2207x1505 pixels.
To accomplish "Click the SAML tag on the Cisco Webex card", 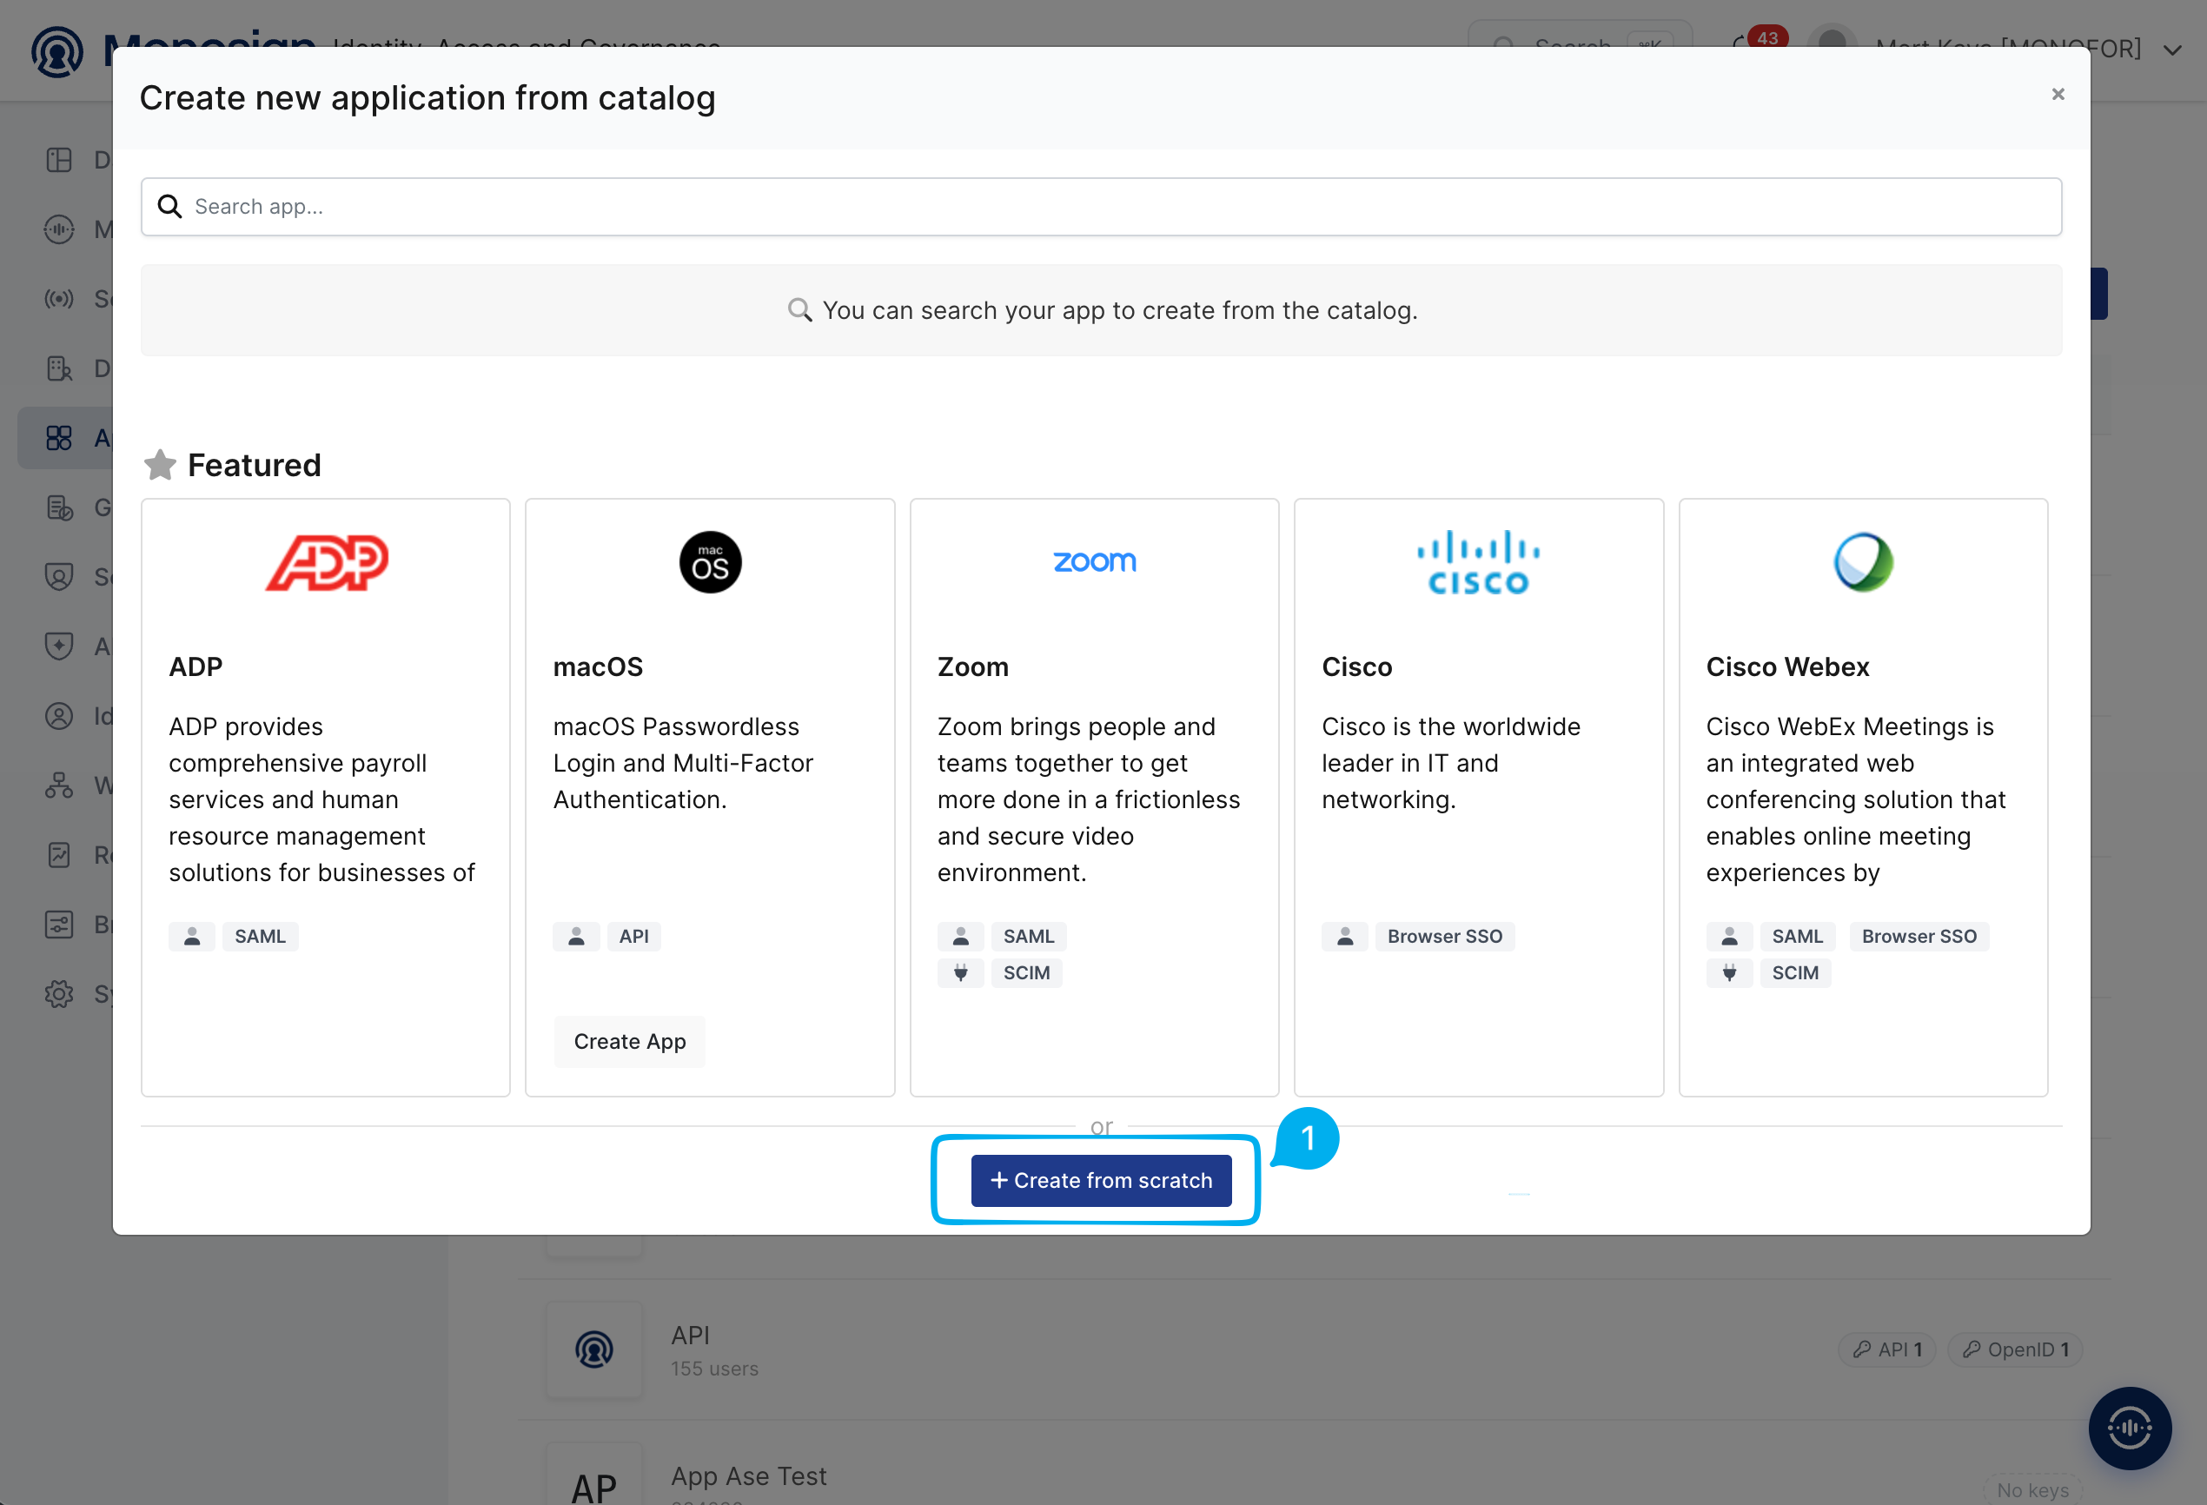I will 1797,936.
